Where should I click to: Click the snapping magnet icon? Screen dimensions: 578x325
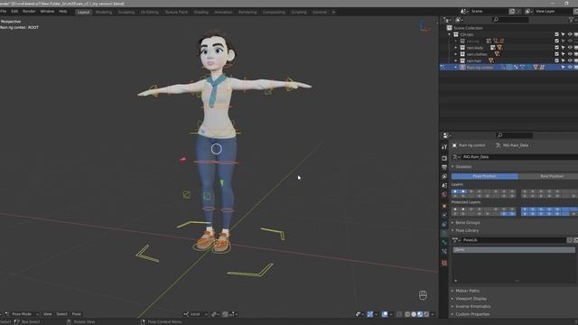pos(225,314)
